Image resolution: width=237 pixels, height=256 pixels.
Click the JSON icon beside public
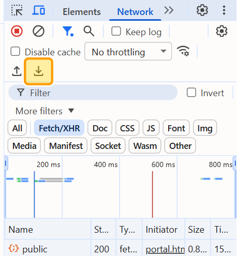click(13, 248)
